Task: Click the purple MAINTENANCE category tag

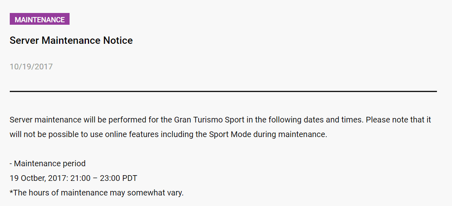Action: coord(39,19)
